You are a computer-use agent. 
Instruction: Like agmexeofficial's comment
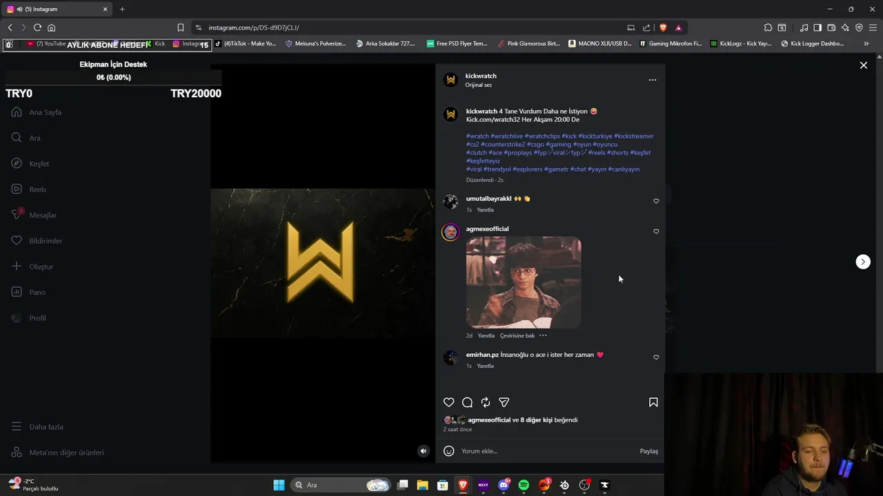tap(656, 231)
